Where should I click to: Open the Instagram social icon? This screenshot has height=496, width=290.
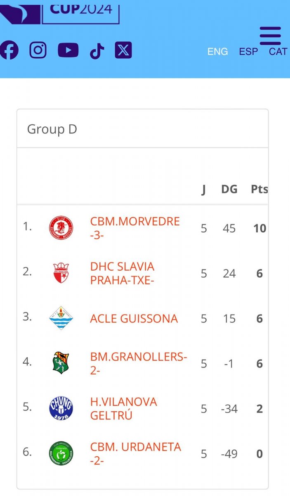(x=38, y=50)
